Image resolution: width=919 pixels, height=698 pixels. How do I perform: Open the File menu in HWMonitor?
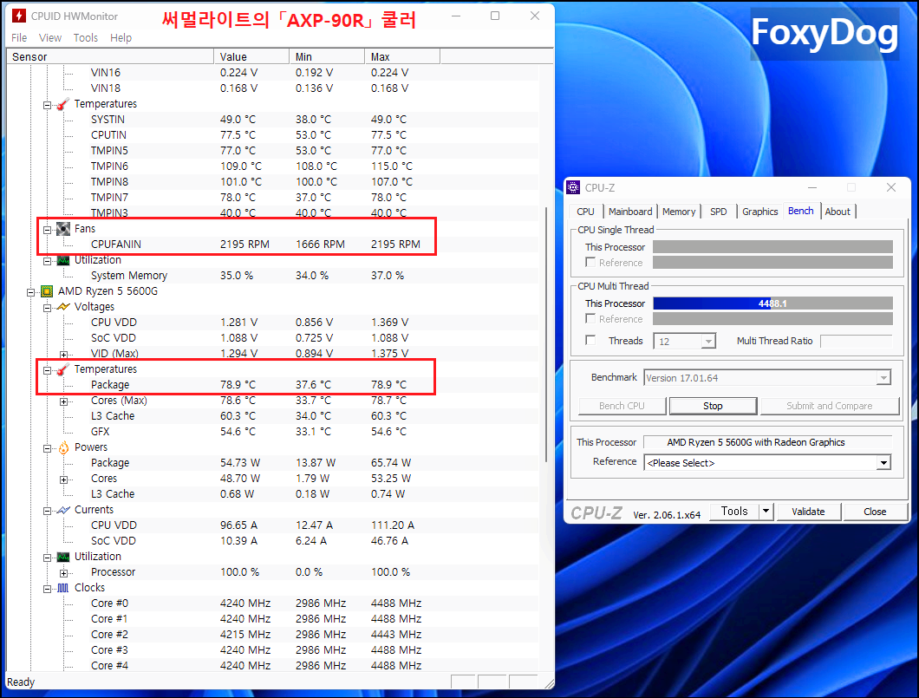[x=19, y=37]
